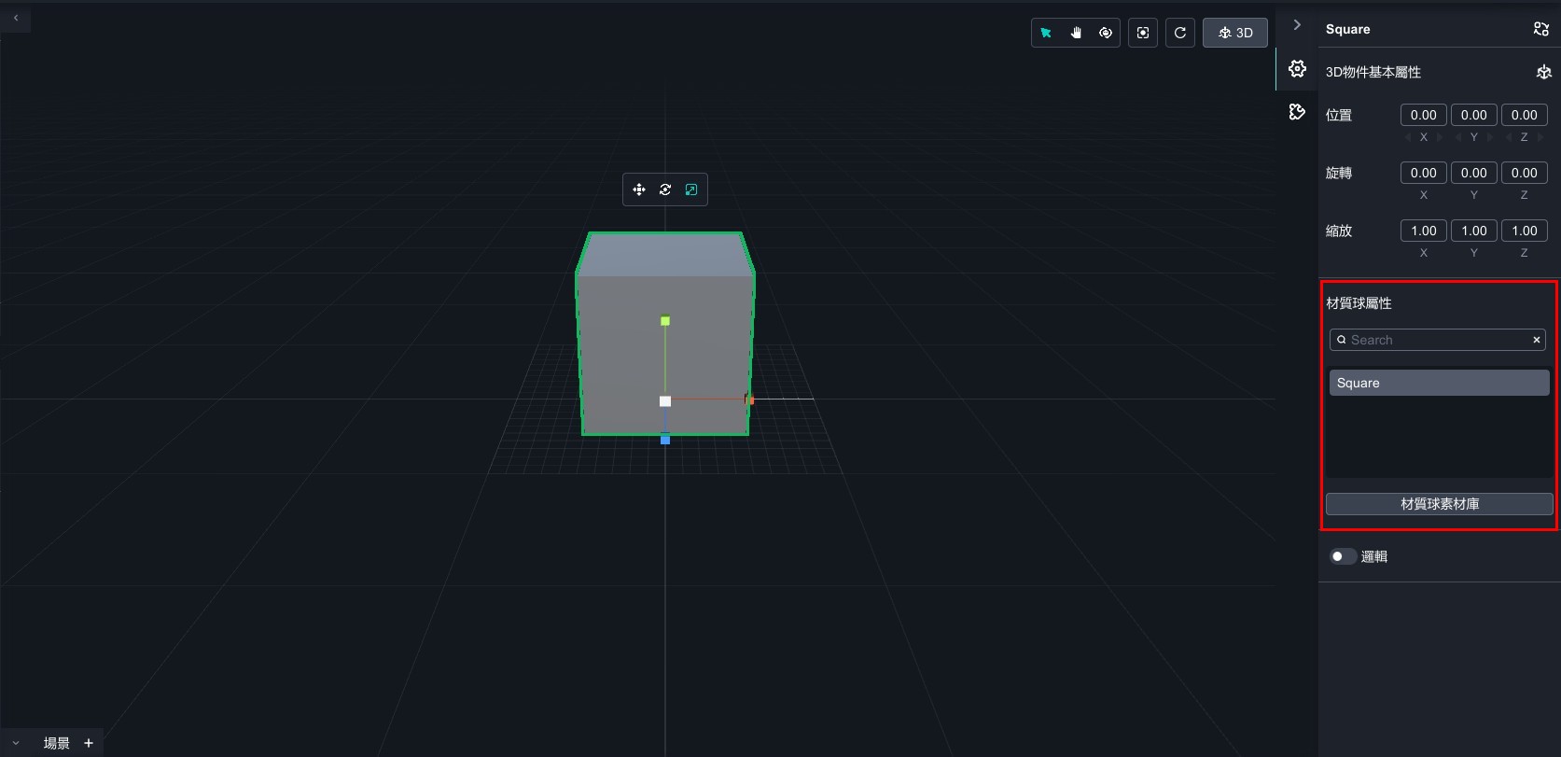Add a new scene with the plus button
This screenshot has width=1561, height=757.
point(89,743)
